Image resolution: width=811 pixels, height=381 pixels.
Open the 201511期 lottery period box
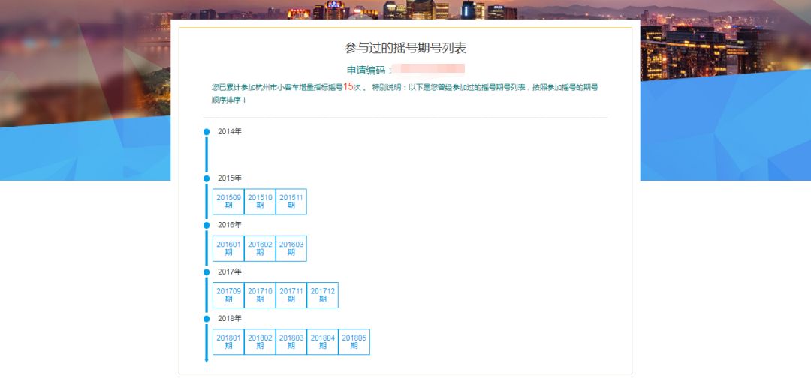tap(291, 201)
